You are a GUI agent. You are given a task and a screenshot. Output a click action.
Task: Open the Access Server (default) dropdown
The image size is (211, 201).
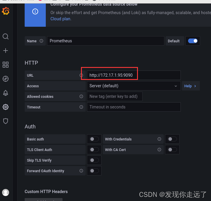click(134, 86)
